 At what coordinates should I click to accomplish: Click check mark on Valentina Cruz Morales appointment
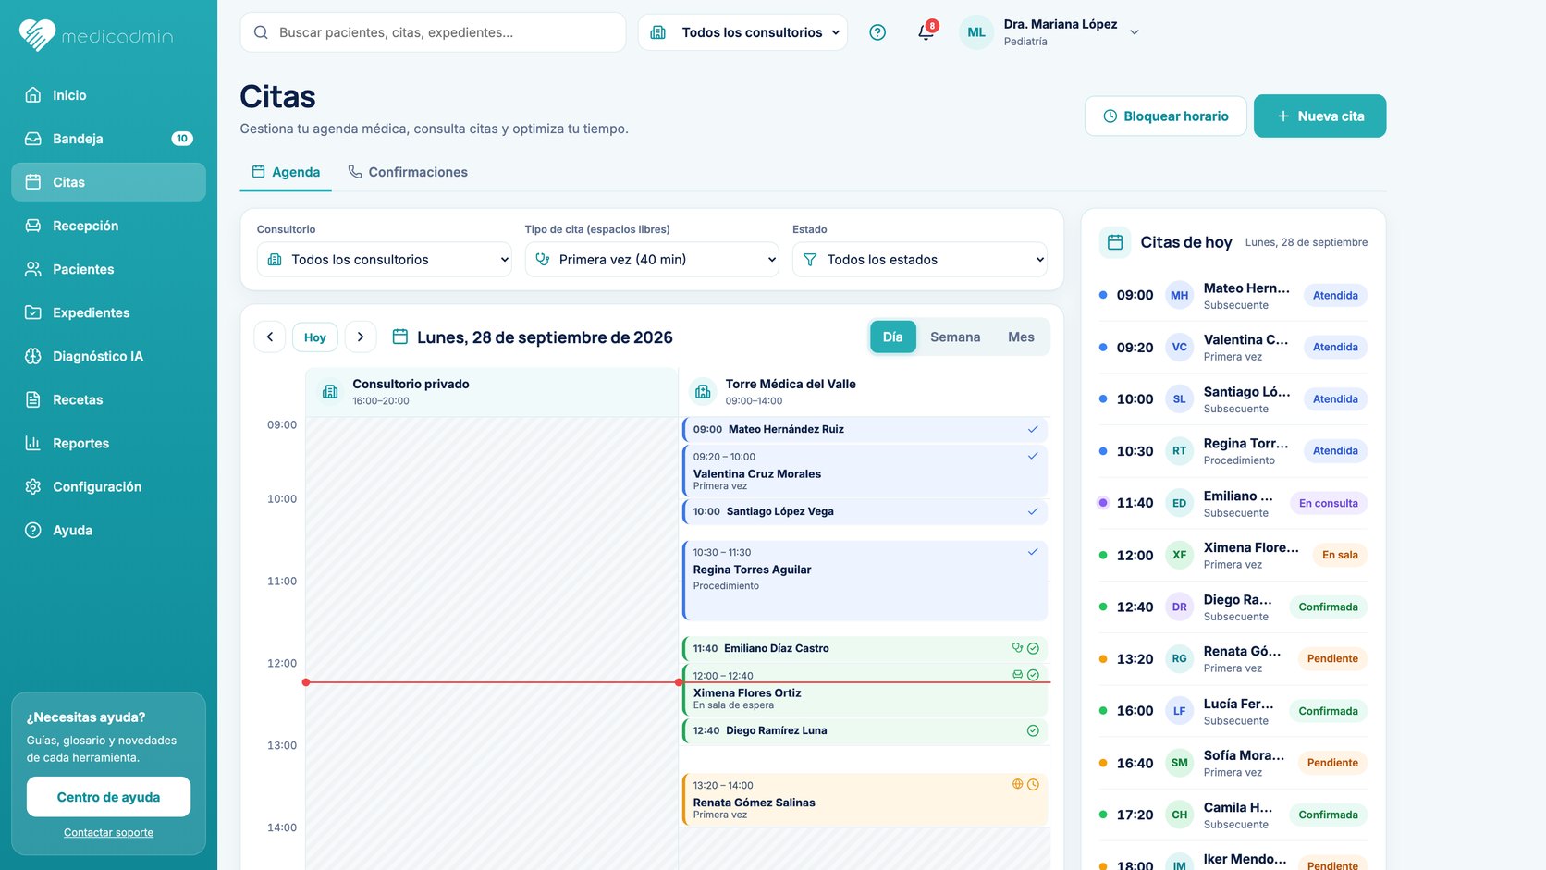pos(1033,456)
